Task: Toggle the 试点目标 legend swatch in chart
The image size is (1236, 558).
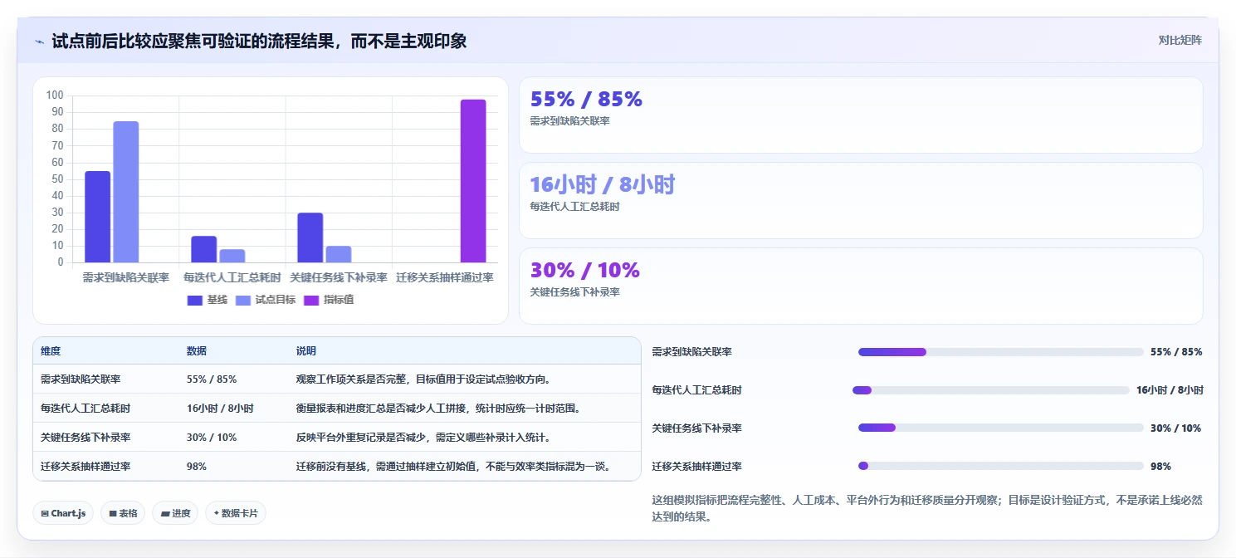Action: point(244,300)
